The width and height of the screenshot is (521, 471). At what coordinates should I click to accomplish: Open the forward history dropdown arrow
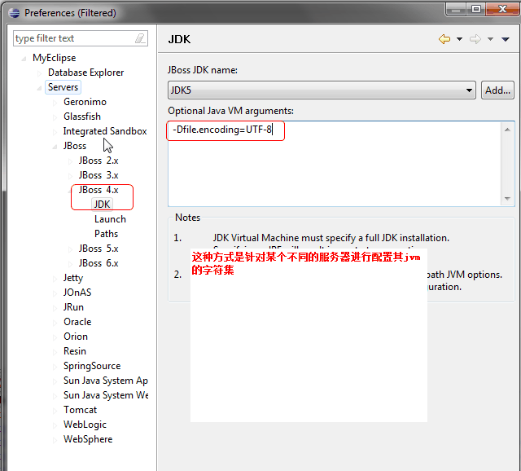[490, 39]
